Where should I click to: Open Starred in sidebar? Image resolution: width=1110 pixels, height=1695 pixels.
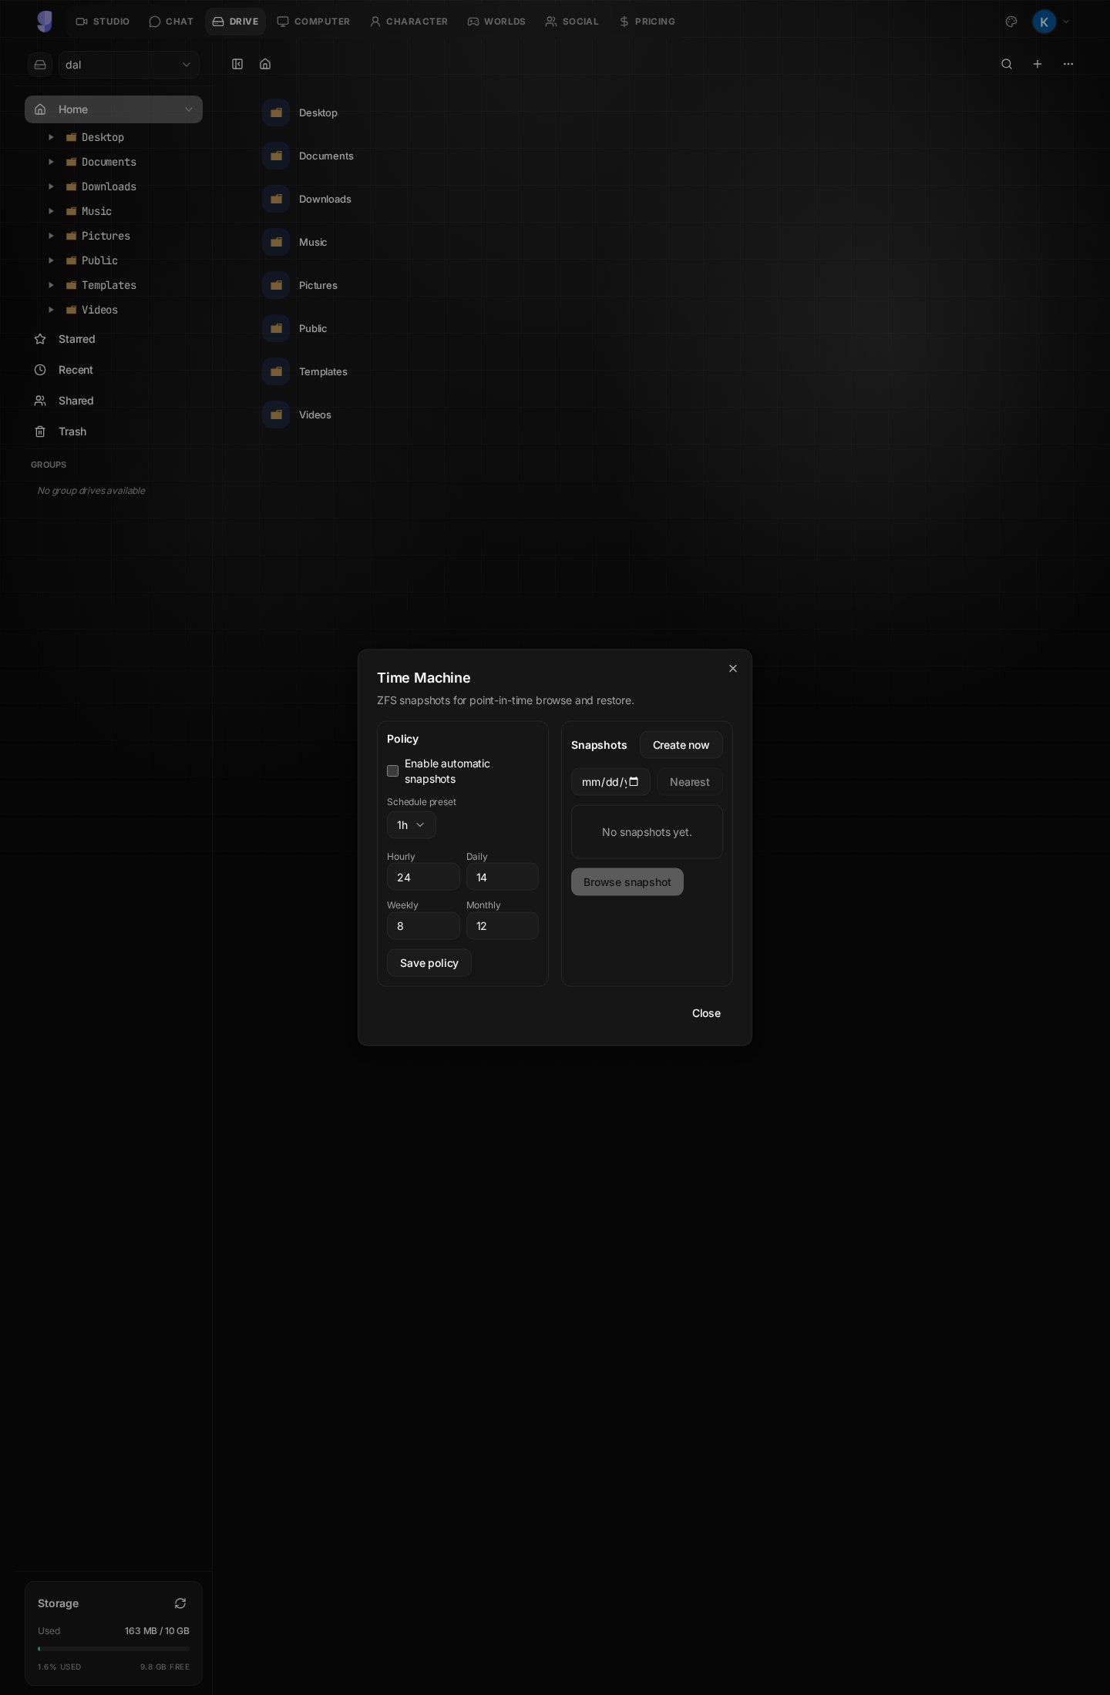point(113,339)
